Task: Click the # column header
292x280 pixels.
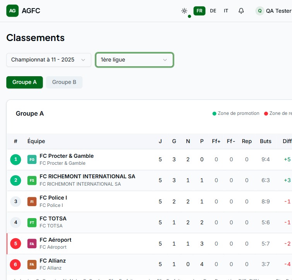Action: (15, 141)
